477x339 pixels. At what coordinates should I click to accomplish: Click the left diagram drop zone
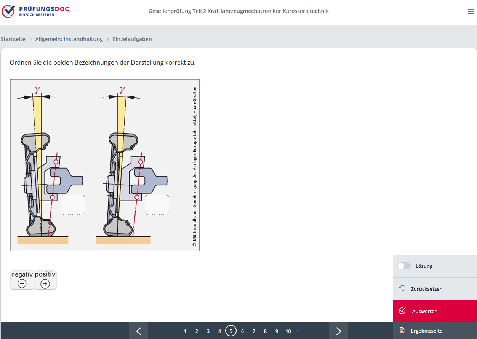(x=72, y=205)
